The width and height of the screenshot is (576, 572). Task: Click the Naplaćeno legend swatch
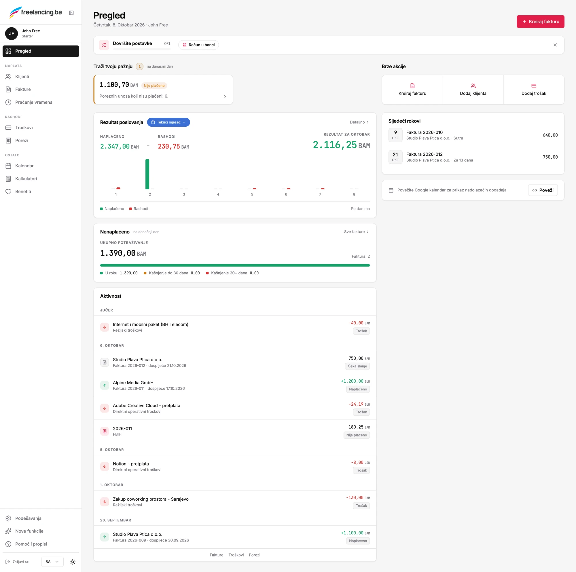(101, 209)
